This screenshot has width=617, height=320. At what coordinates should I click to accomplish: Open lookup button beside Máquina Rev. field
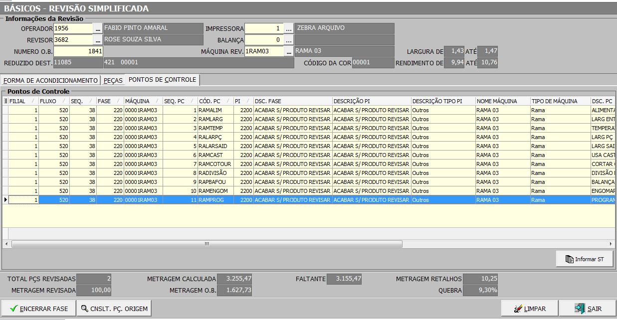(289, 52)
